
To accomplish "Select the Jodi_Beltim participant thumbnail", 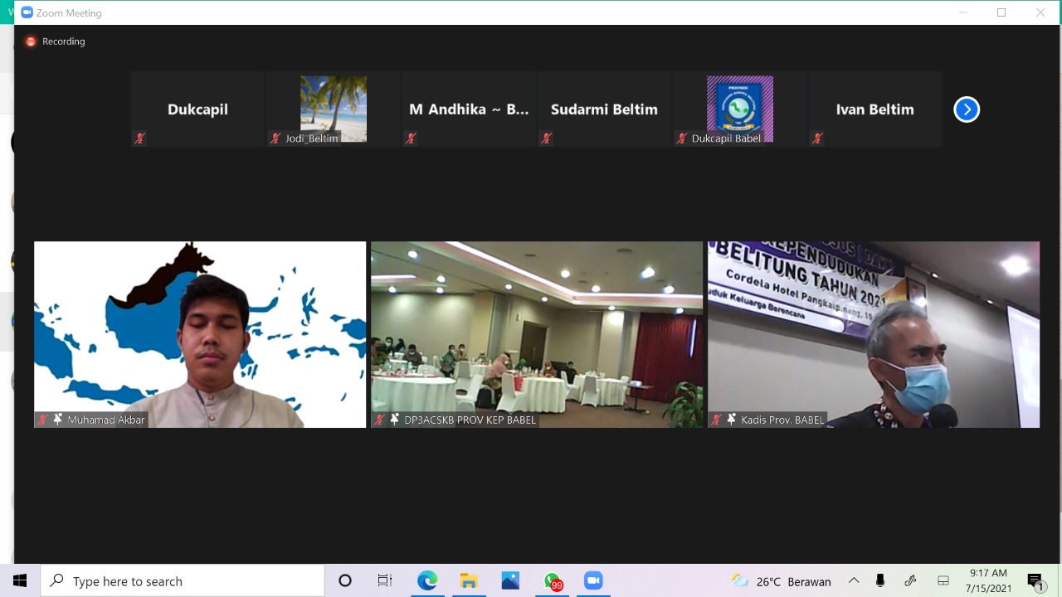I will tap(333, 109).
